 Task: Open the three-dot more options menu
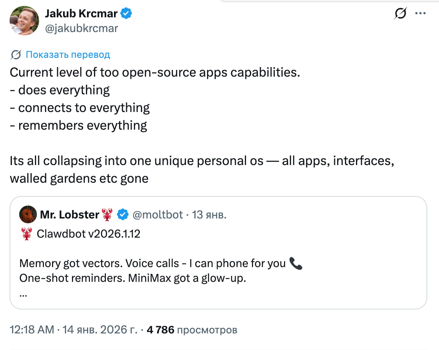(x=421, y=14)
